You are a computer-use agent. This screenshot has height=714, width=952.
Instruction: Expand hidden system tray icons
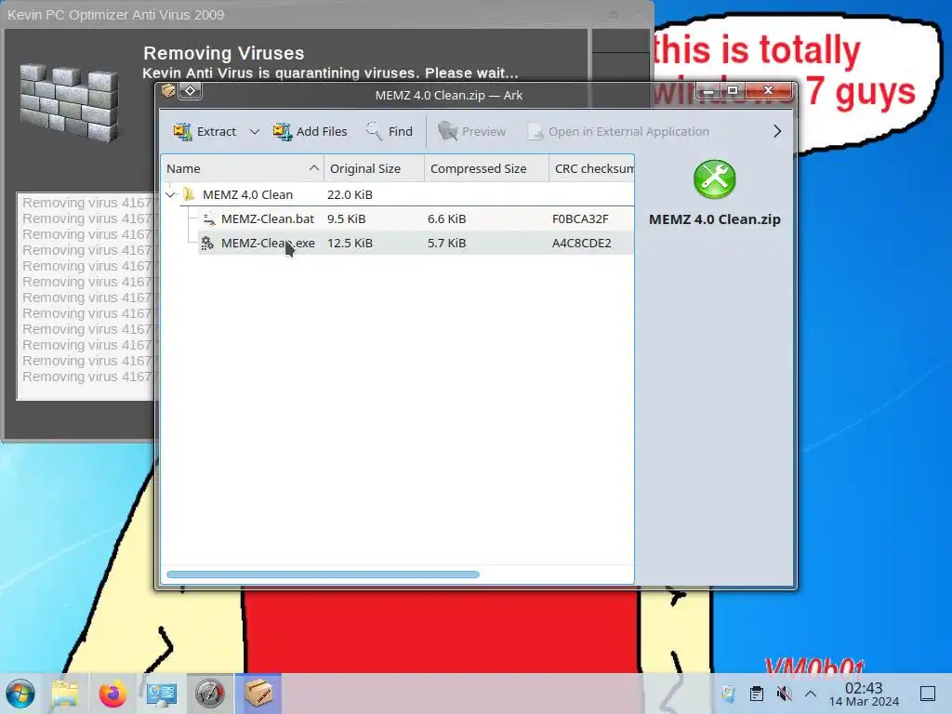click(x=811, y=694)
